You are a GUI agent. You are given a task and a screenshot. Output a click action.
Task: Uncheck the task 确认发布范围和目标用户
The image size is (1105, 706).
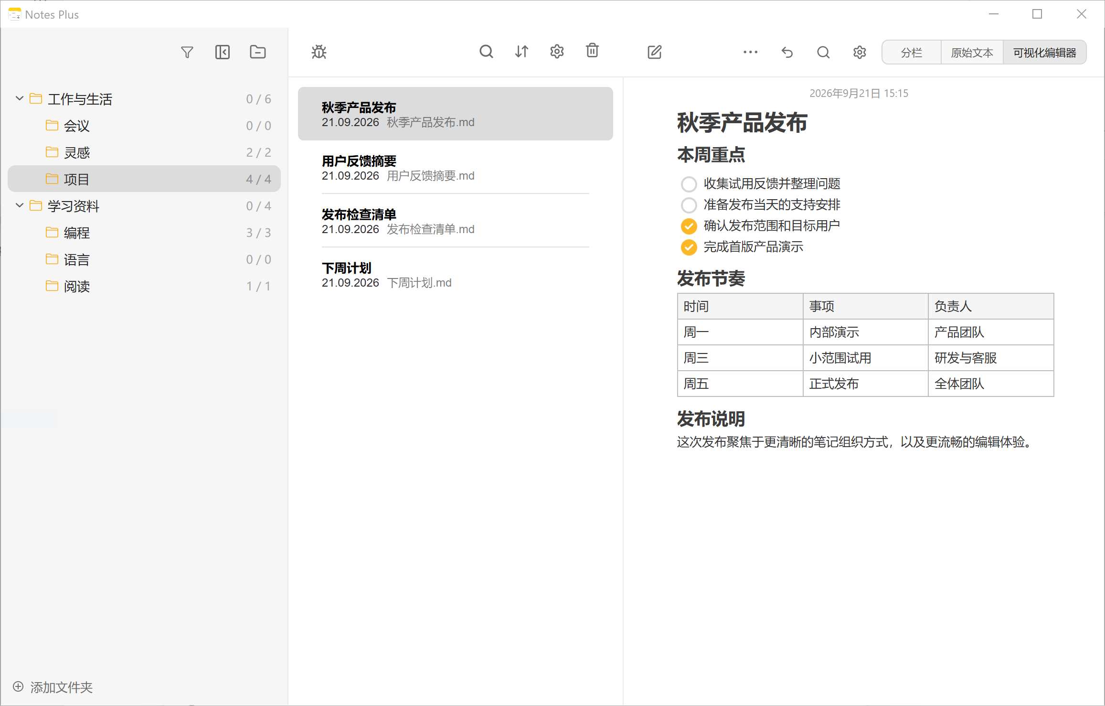(689, 226)
